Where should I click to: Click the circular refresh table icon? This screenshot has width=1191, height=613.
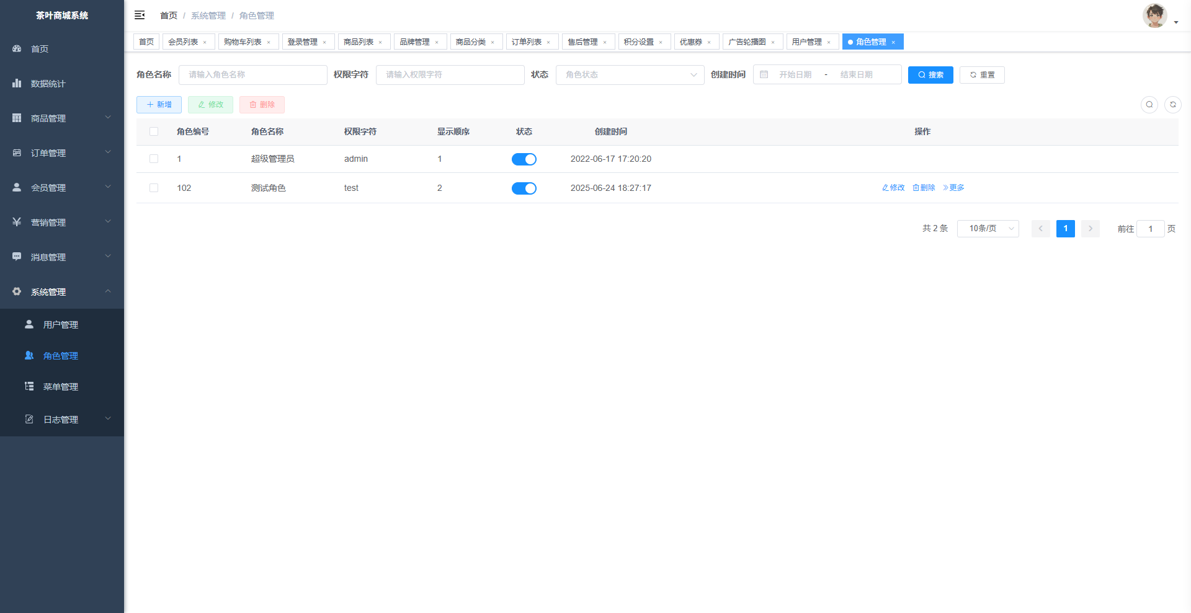point(1172,105)
